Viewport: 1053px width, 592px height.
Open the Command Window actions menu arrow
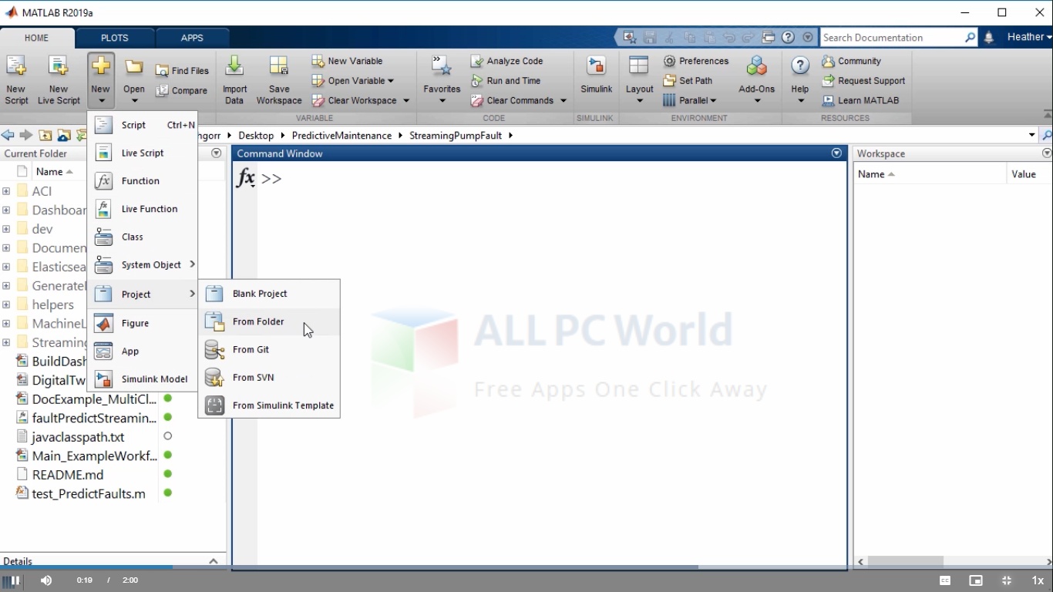pos(836,153)
